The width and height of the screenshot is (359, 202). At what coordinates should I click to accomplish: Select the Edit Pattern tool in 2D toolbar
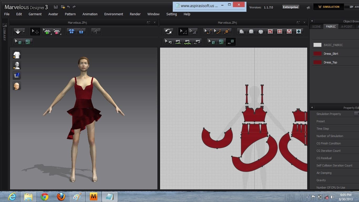183,32
